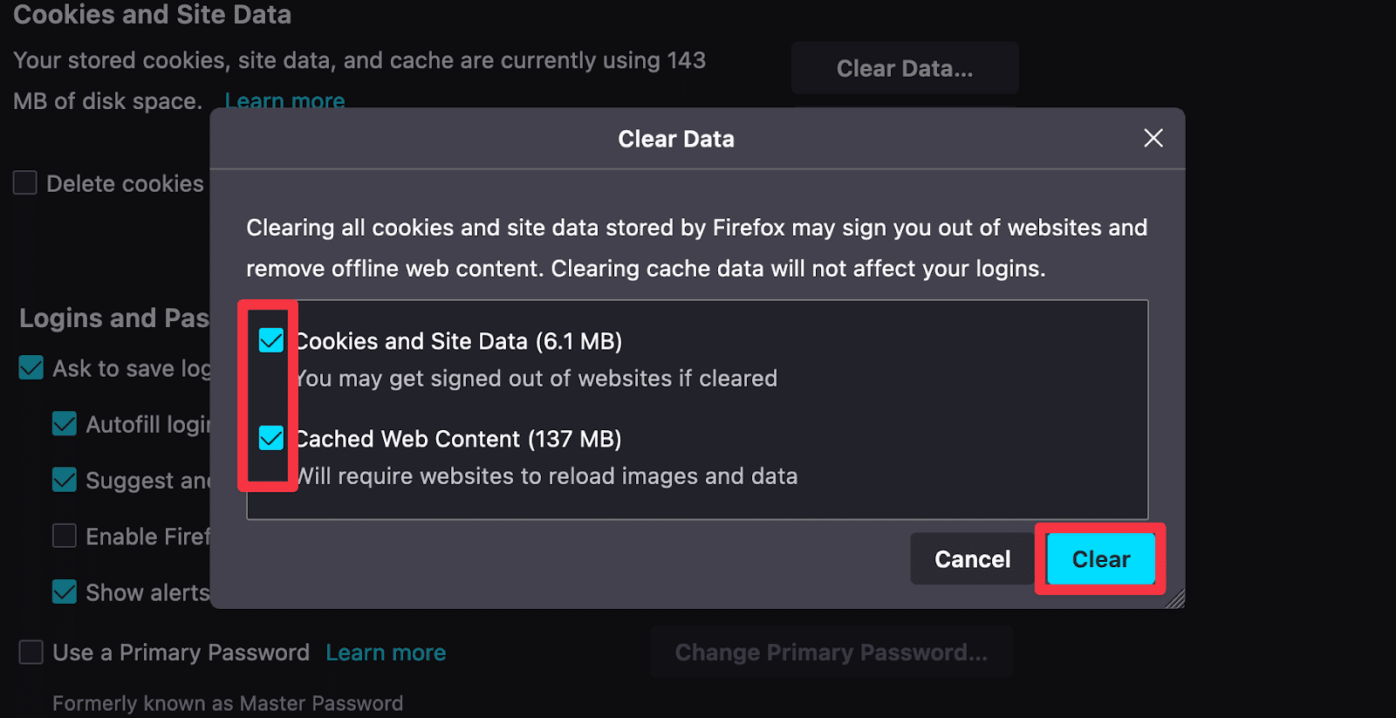Close the Clear Data dialog with X
The width and height of the screenshot is (1396, 718).
[x=1153, y=138]
